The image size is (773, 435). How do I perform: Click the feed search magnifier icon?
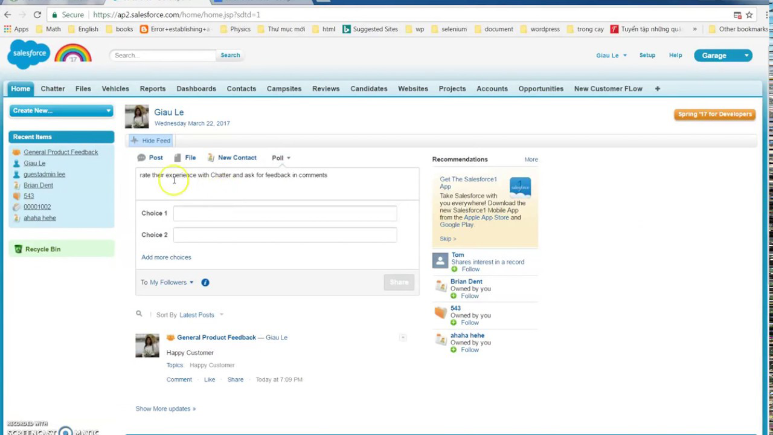pos(139,314)
